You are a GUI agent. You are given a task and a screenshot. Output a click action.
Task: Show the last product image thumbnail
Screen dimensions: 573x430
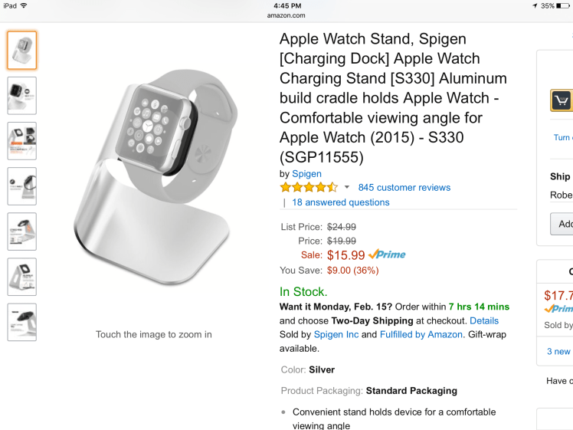[x=21, y=322]
